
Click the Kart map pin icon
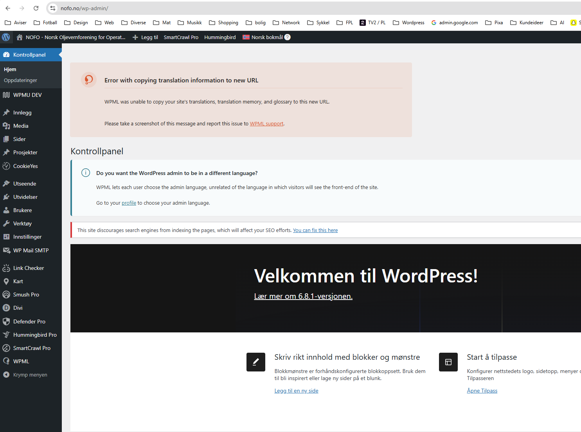tap(6, 281)
